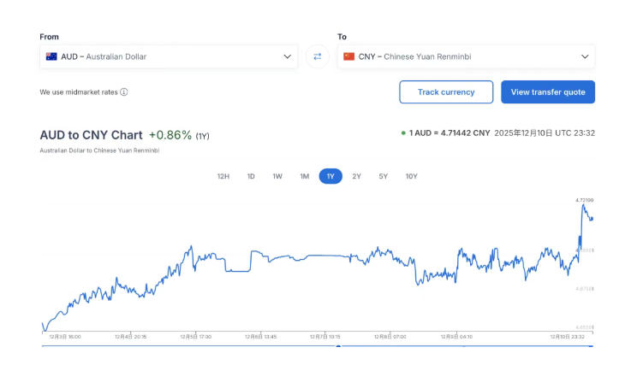Switch chart to 1M range

point(304,176)
